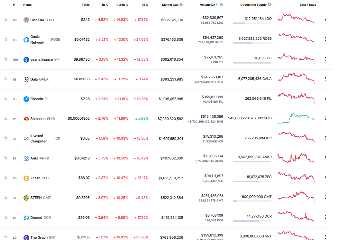This screenshot has width=337, height=240.
Task: Click the yearn.finance coin logo
Action: click(x=26, y=59)
